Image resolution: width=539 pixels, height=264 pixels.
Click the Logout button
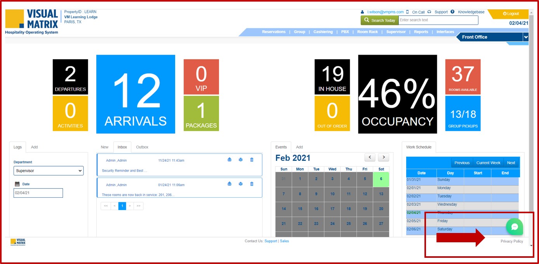click(x=511, y=14)
